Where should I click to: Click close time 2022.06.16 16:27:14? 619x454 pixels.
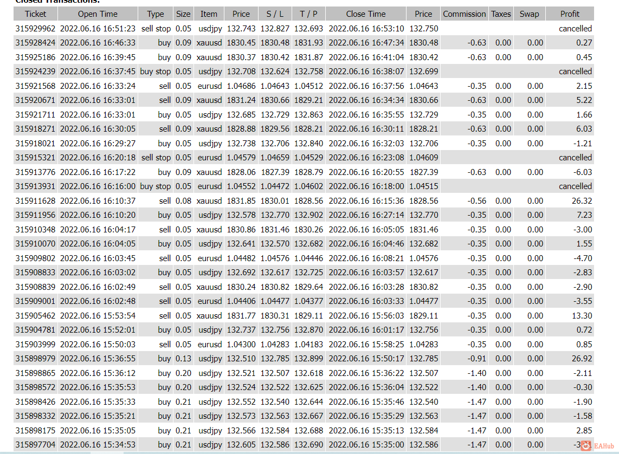366,215
